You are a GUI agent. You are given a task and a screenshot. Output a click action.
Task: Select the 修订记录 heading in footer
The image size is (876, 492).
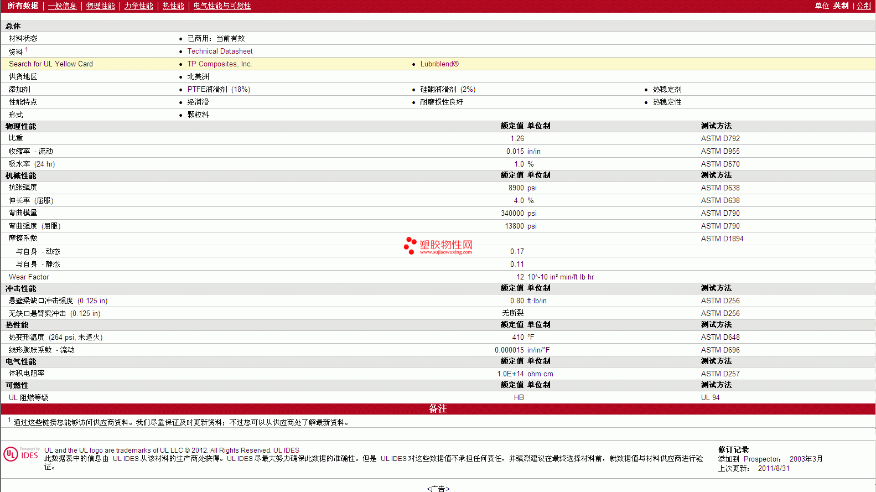[x=733, y=450]
